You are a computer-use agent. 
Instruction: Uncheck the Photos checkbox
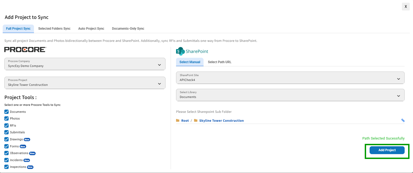tap(7, 118)
